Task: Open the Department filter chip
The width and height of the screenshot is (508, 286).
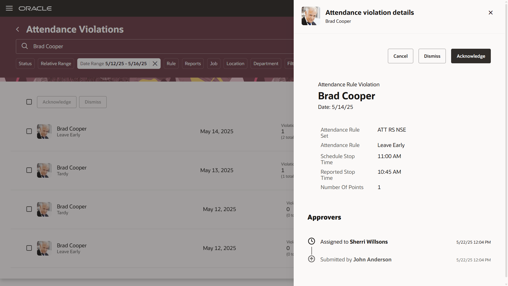Action: pos(266,64)
